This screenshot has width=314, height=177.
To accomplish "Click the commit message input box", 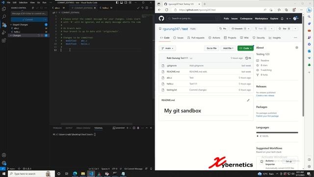I will coord(29,13).
